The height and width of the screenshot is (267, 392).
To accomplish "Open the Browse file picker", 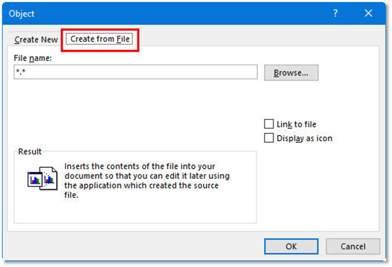I will [291, 73].
